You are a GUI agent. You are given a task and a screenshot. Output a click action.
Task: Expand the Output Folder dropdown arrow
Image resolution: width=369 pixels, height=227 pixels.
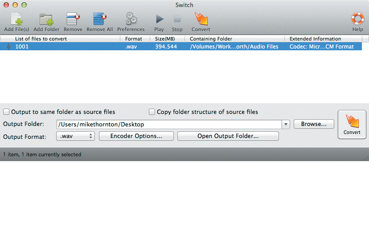click(286, 124)
